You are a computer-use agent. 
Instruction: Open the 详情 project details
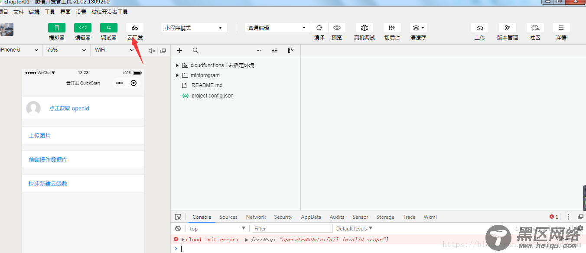561,28
